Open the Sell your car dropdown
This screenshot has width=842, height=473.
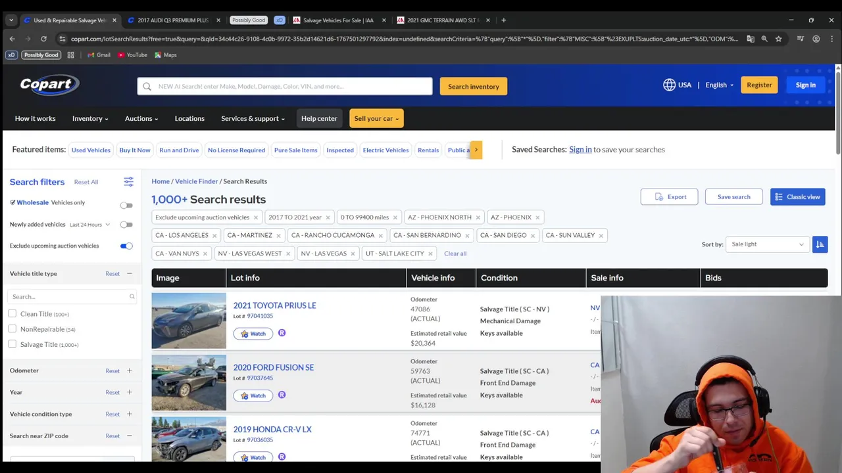coord(376,118)
